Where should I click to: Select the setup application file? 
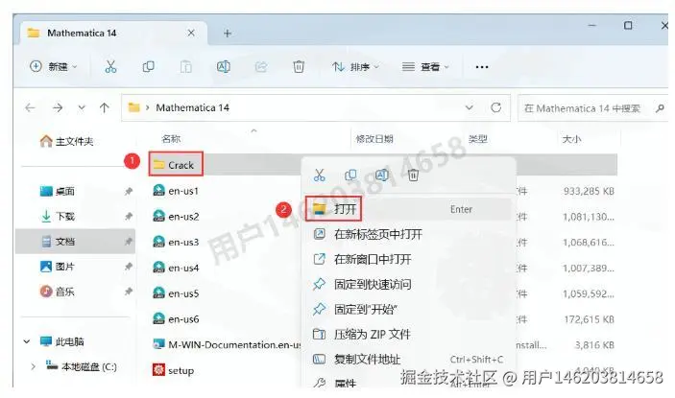[x=173, y=370]
